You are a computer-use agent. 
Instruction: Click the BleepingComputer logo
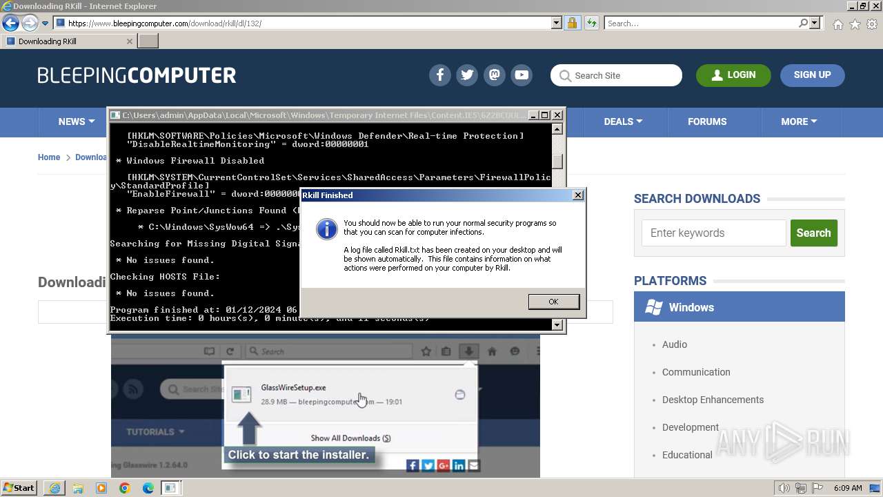coord(137,75)
